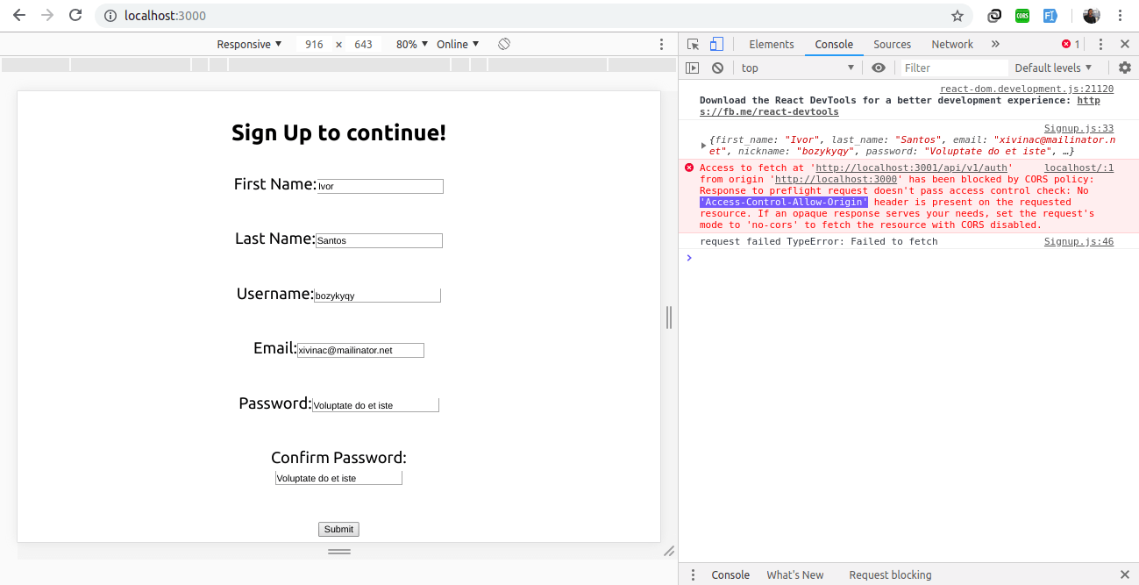Reload the page
1139x585 pixels.
(75, 16)
